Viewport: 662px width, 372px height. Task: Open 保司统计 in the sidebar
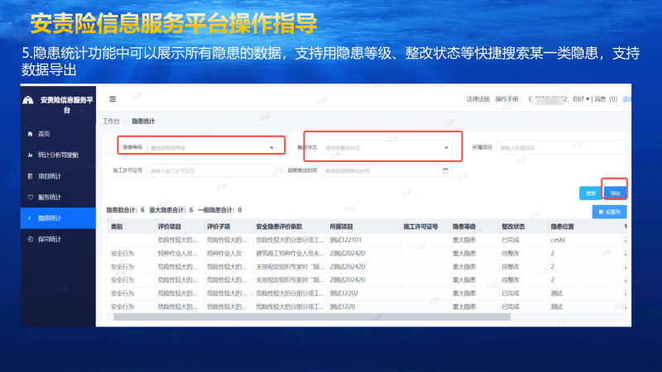[x=50, y=239]
